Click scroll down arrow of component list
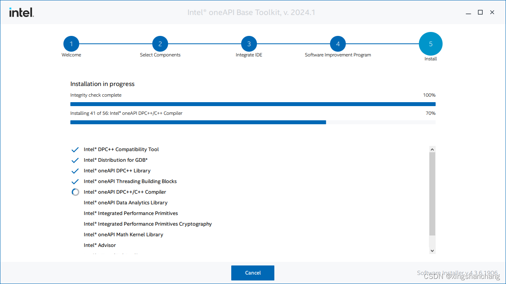Image resolution: width=506 pixels, height=284 pixels. (x=432, y=250)
